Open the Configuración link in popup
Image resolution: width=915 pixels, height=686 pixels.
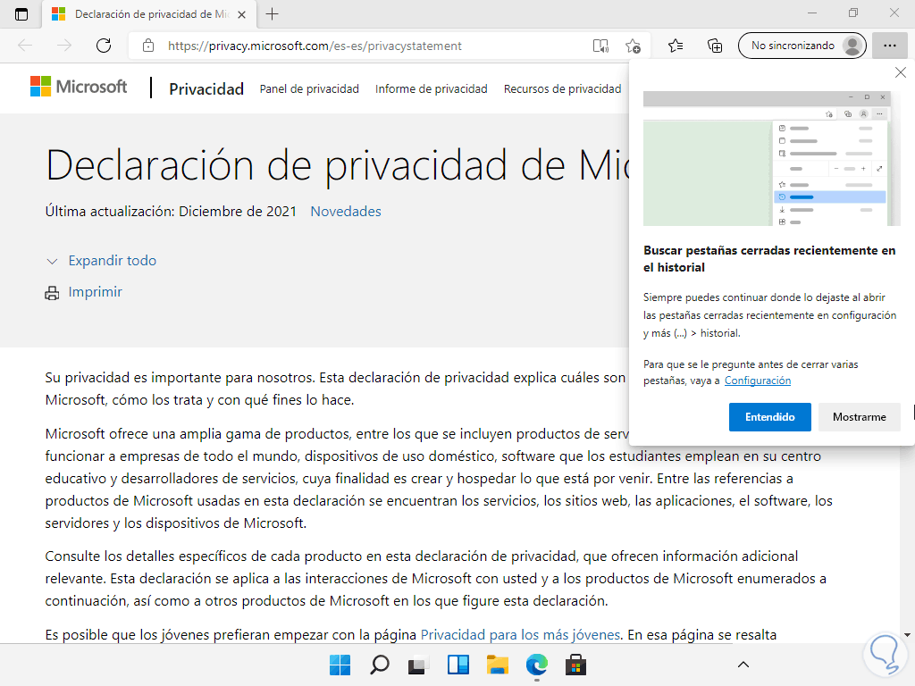pos(758,381)
